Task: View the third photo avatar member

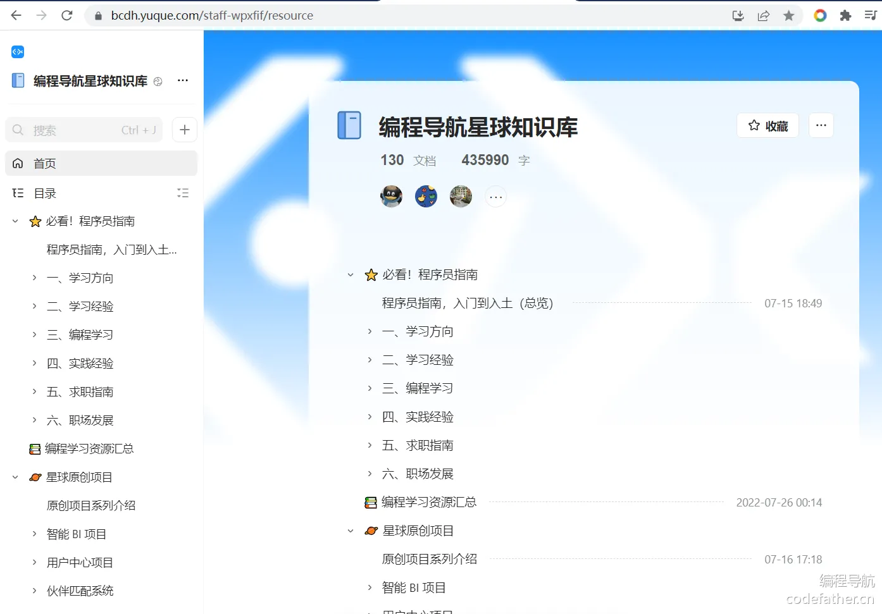Action: pos(461,197)
